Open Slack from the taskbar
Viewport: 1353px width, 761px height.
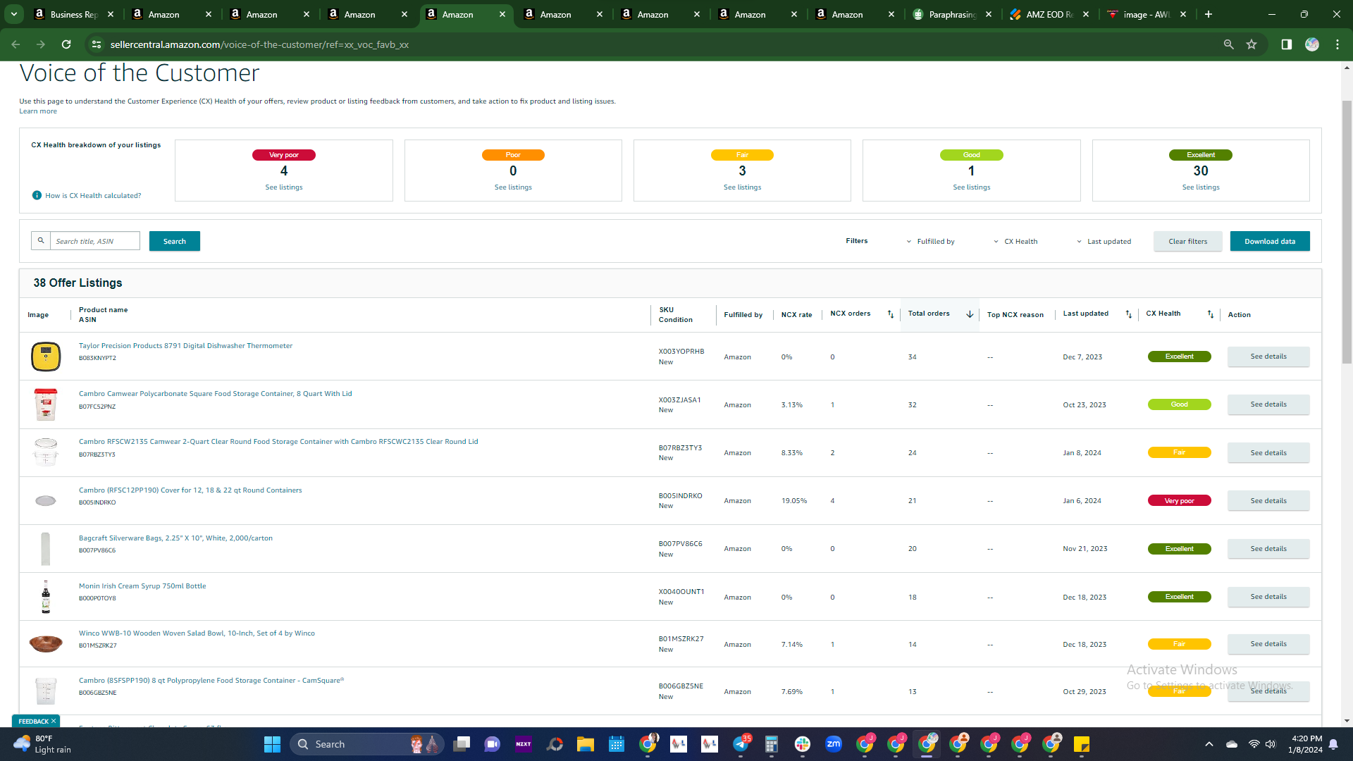(x=803, y=744)
